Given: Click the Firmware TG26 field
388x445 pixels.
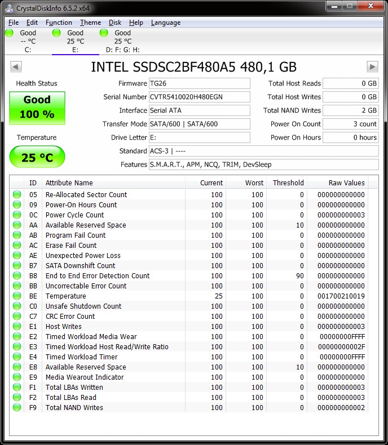Looking at the screenshot, I should pos(199,83).
